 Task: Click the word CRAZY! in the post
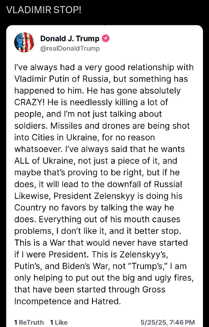click(x=29, y=102)
